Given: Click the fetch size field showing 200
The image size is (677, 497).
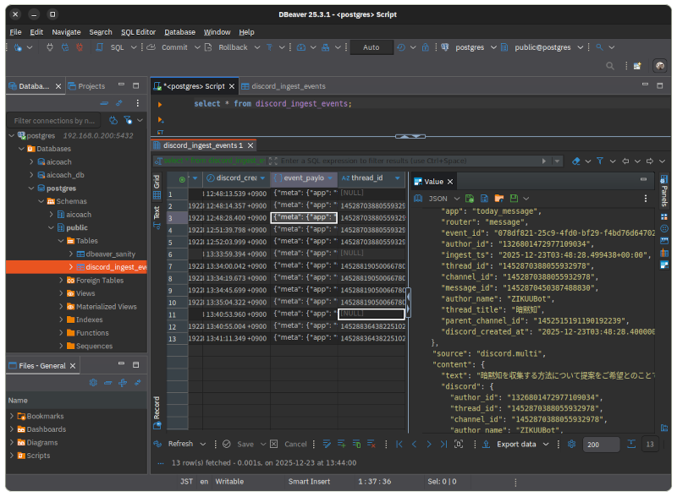Looking at the screenshot, I should [600, 445].
